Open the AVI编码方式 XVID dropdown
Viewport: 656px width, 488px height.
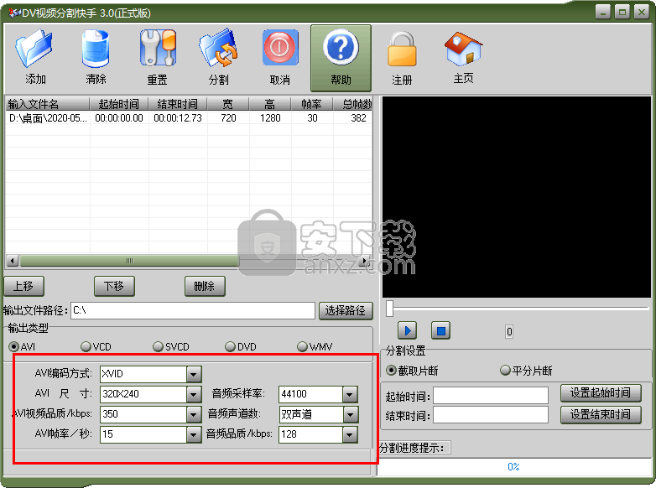click(x=194, y=374)
